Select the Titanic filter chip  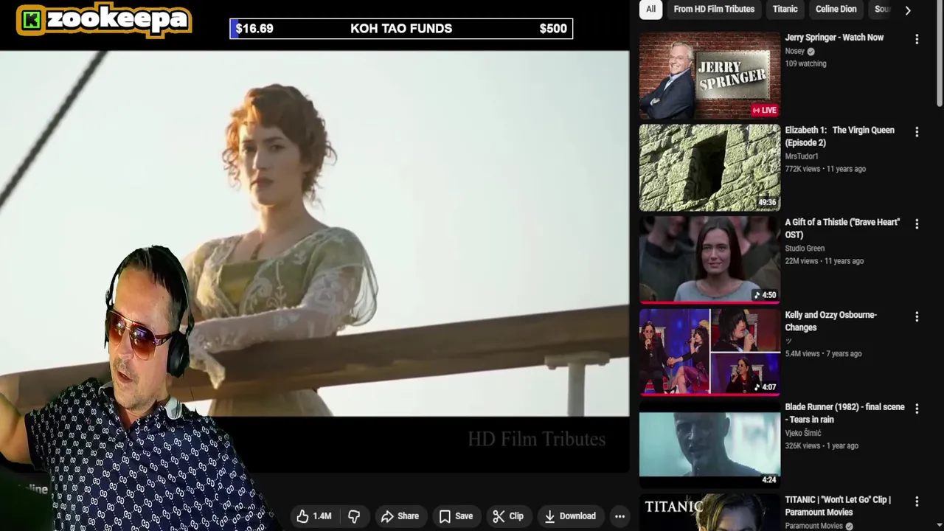click(785, 9)
